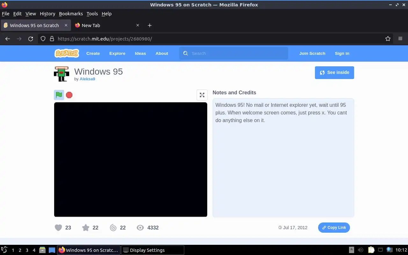Click the volume speaker tray icon
The height and width of the screenshot is (255, 408).
[361, 250]
